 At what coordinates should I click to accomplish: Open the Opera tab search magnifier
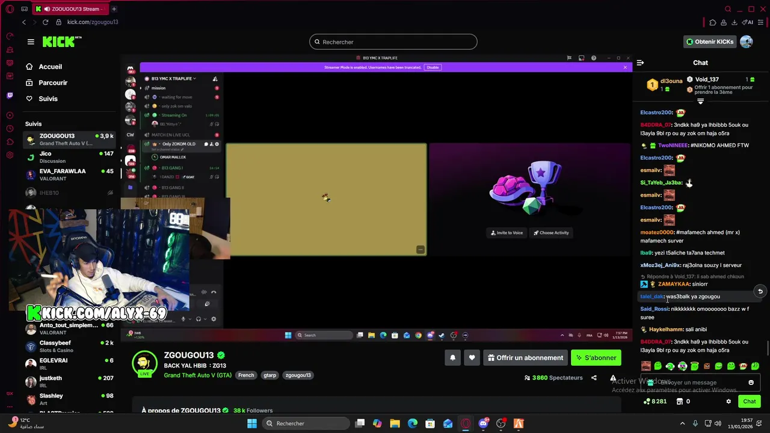[728, 9]
